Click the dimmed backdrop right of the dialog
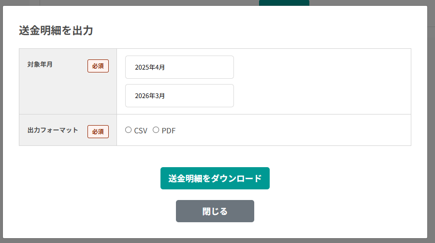Screen dimensions: 435x243 click(x=431, y=121)
